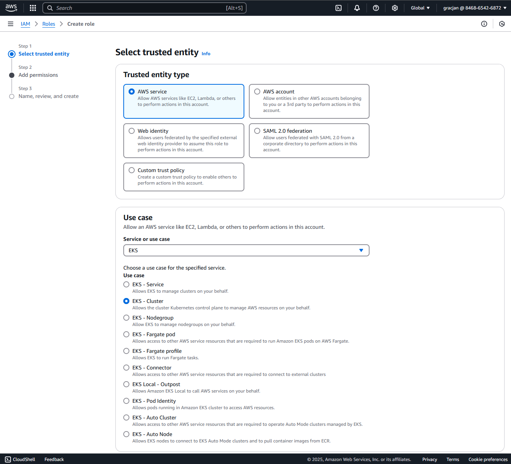This screenshot has height=464, width=511.
Task: Select the EKS - Cluster use case
Action: [126, 301]
